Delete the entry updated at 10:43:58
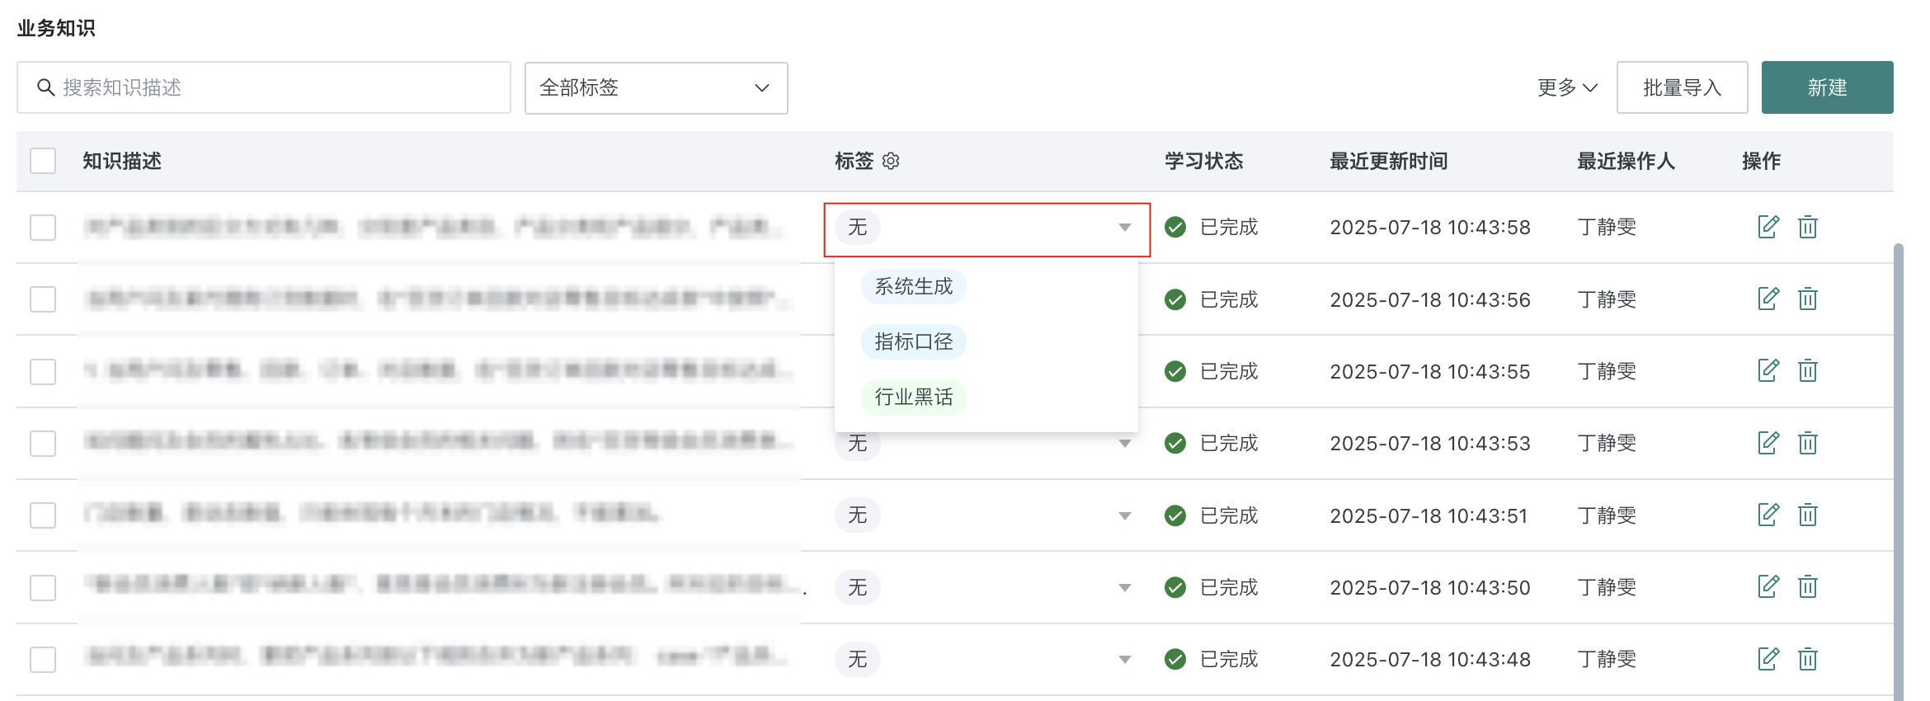 [x=1807, y=227]
